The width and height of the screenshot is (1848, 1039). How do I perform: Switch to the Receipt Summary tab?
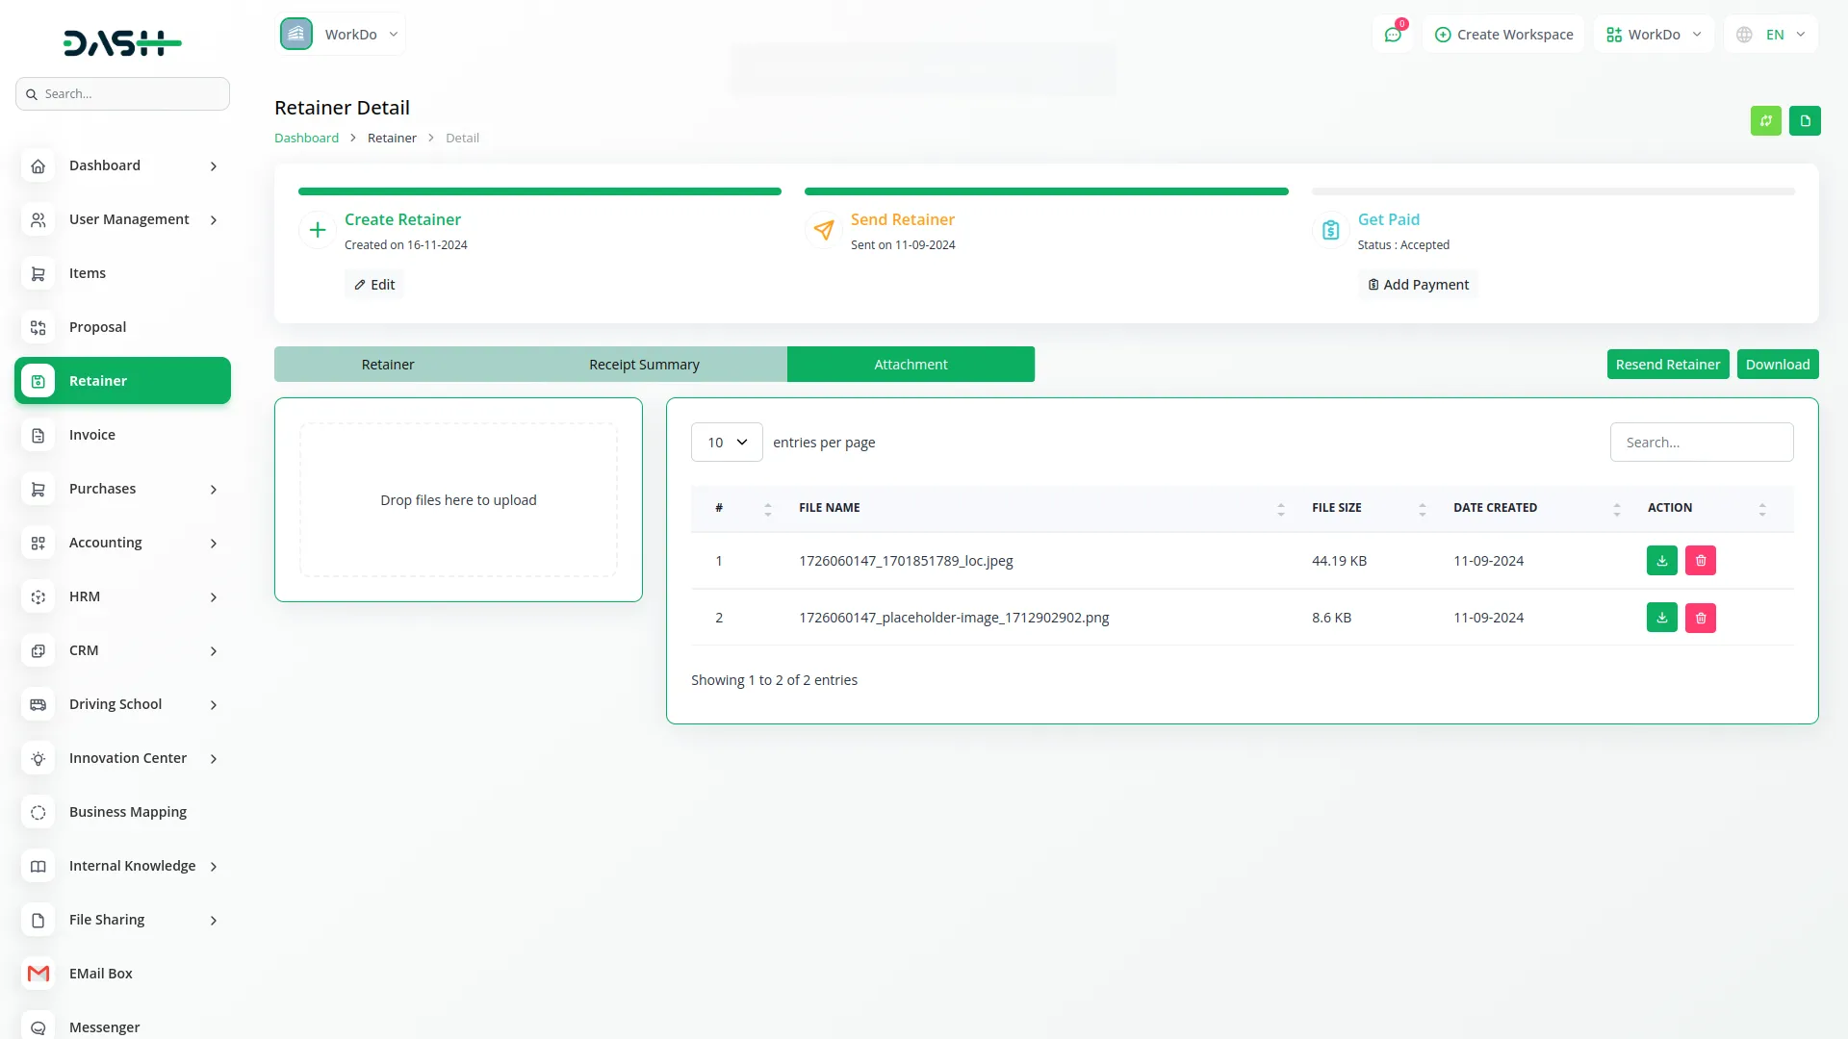pos(644,365)
